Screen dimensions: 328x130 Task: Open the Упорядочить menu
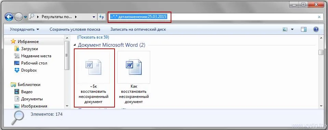25,29
